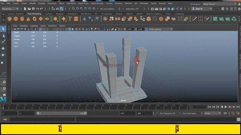Create a polygon cone from the shelf
Image resolution: width=241 pixels, height=135 pixels.
click(x=28, y=19)
